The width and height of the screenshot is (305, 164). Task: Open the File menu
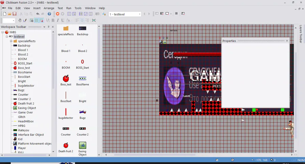10,8
